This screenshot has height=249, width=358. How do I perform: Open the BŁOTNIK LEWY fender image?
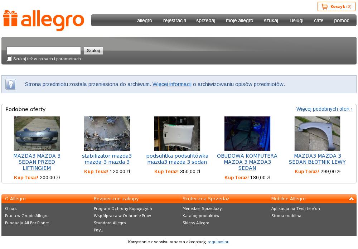tap(317, 134)
